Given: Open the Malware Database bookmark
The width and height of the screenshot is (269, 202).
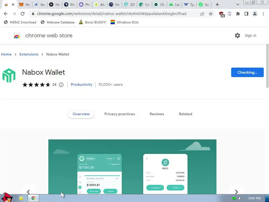Looking at the screenshot, I should (58, 22).
